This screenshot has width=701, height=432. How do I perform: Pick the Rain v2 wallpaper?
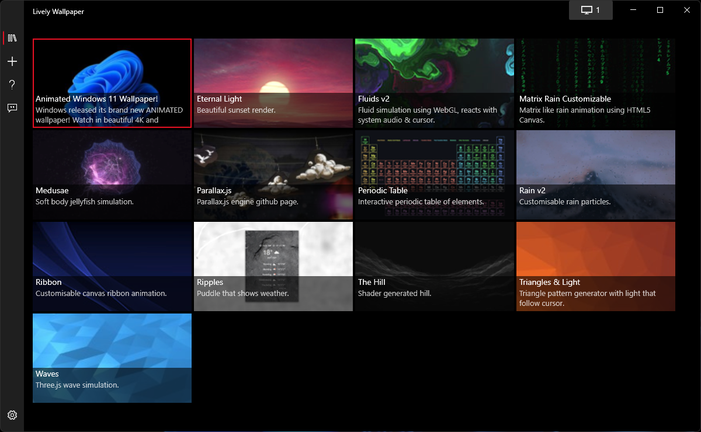tap(596, 175)
